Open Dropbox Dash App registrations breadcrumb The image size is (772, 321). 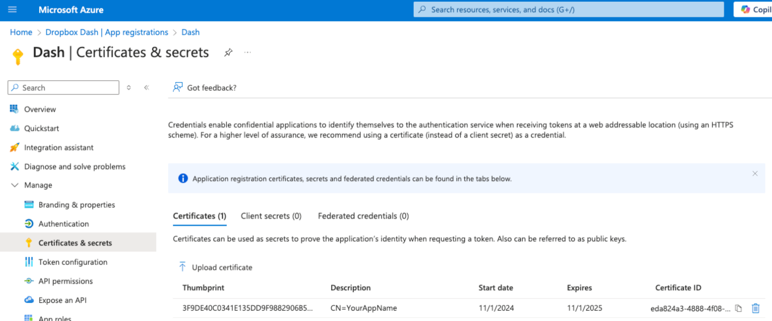107,32
